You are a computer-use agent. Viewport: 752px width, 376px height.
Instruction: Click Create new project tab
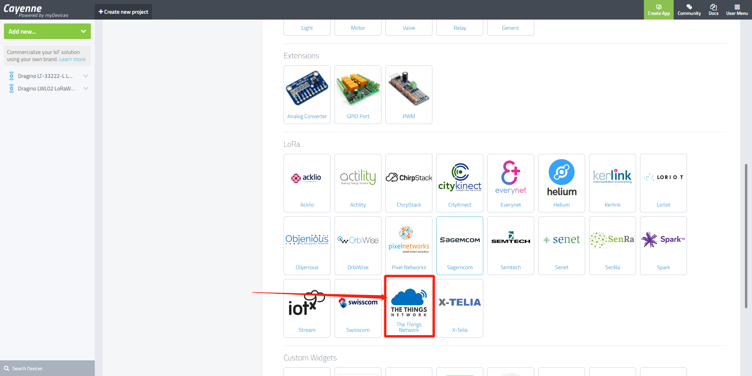[123, 12]
